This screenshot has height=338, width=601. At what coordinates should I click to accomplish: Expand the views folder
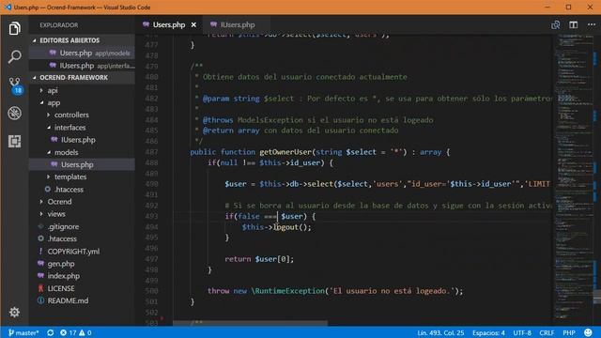pos(82,214)
